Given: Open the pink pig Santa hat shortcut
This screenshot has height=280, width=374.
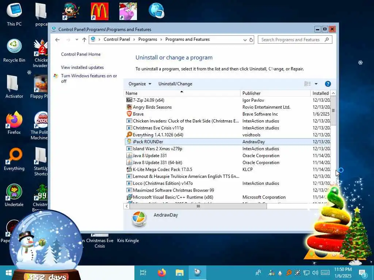Looking at the screenshot, I should (128, 11).
